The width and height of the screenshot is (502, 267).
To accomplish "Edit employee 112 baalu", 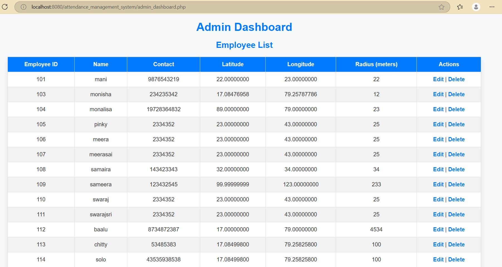I will pyautogui.click(x=438, y=229).
